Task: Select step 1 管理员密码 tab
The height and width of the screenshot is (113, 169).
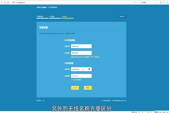Action: point(43,17)
